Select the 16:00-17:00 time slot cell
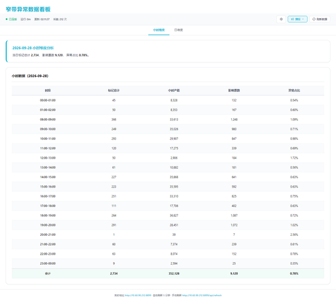336x301 pixels. tap(48, 196)
